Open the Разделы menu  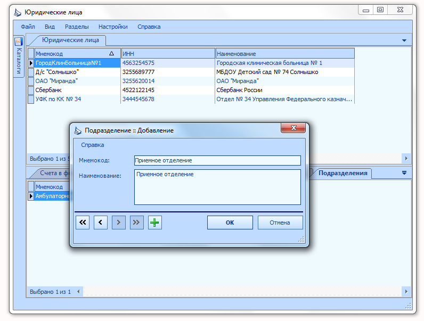[77, 27]
